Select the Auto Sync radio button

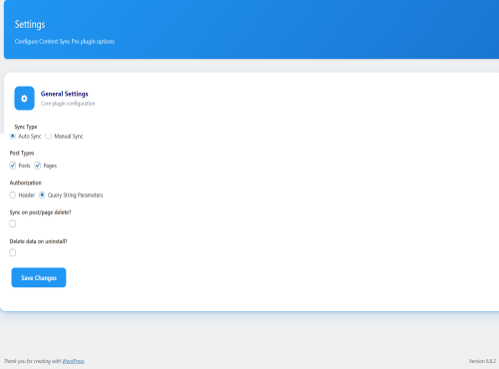[x=13, y=136]
